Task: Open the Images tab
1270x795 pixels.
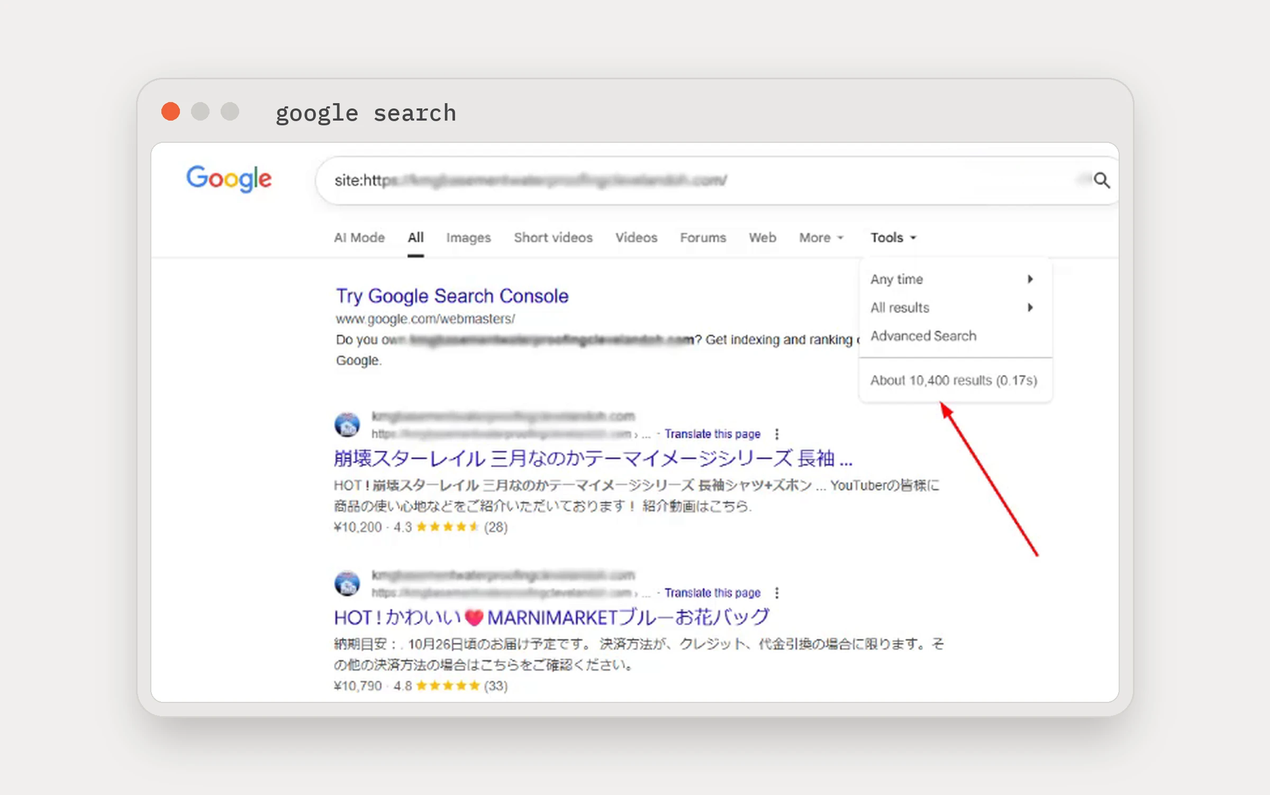Action: point(468,237)
